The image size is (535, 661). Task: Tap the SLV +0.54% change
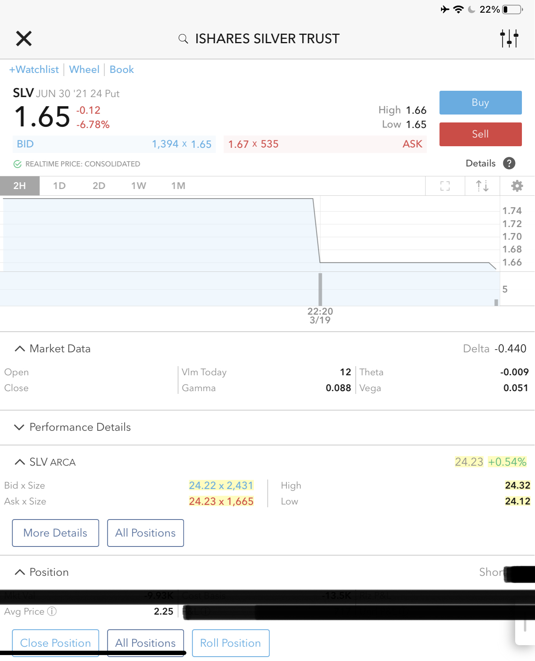coord(507,462)
